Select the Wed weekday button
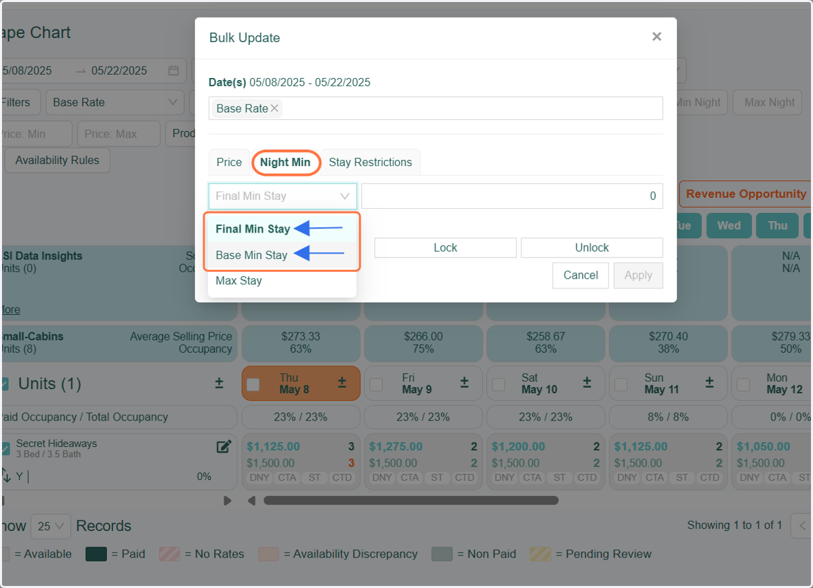This screenshot has width=813, height=588. pos(729,225)
